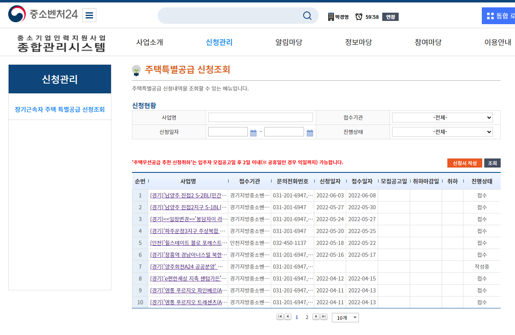Select page 1 in pagination
The width and height of the screenshot is (515, 335).
click(297, 317)
